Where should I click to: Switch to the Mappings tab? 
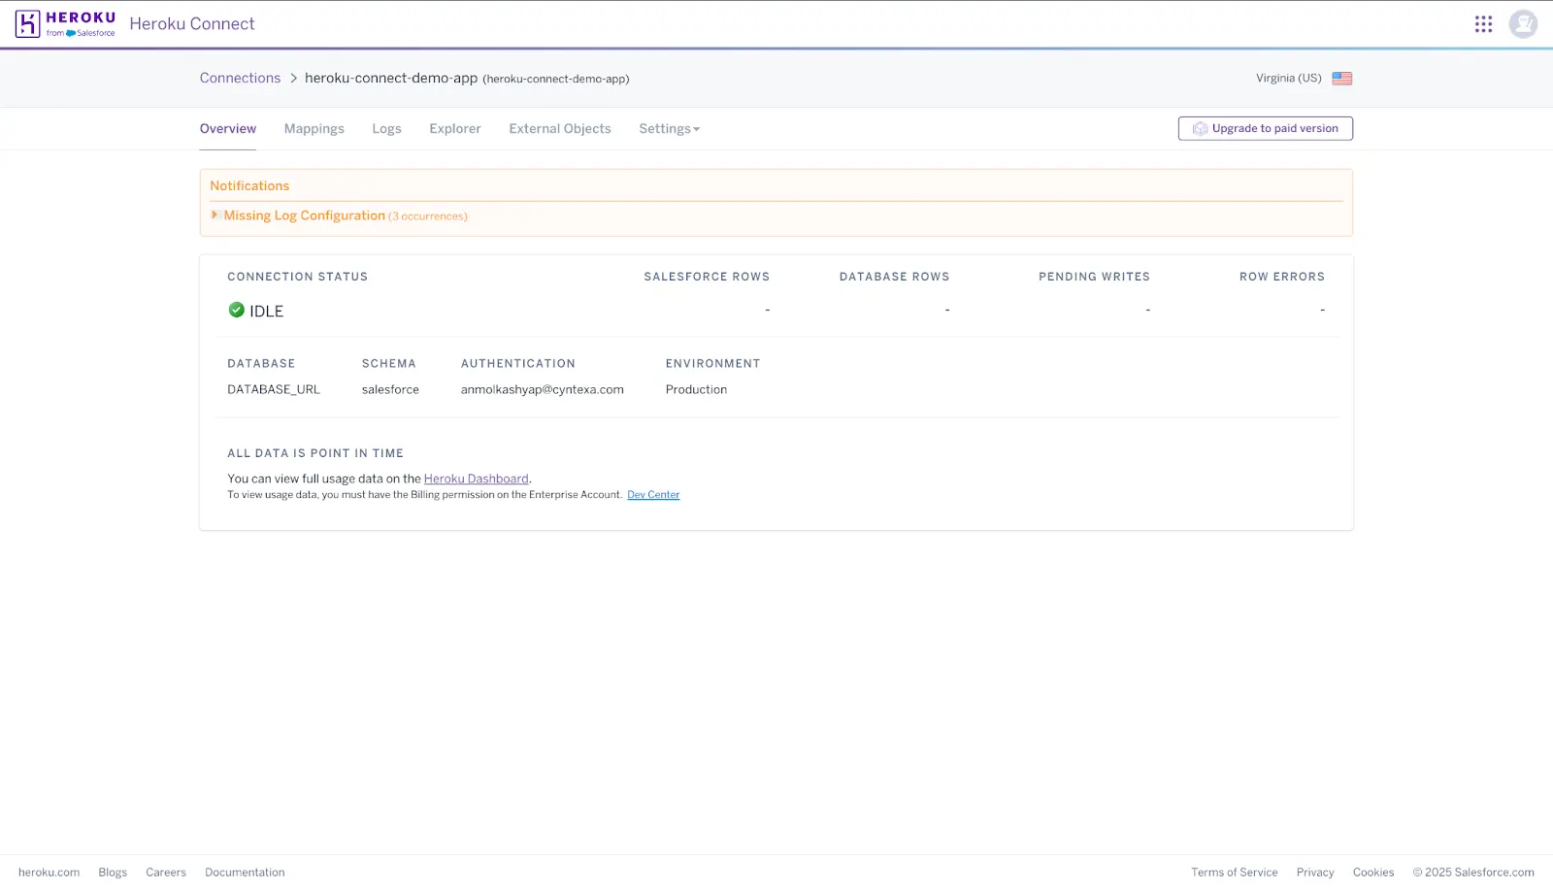[314, 128]
